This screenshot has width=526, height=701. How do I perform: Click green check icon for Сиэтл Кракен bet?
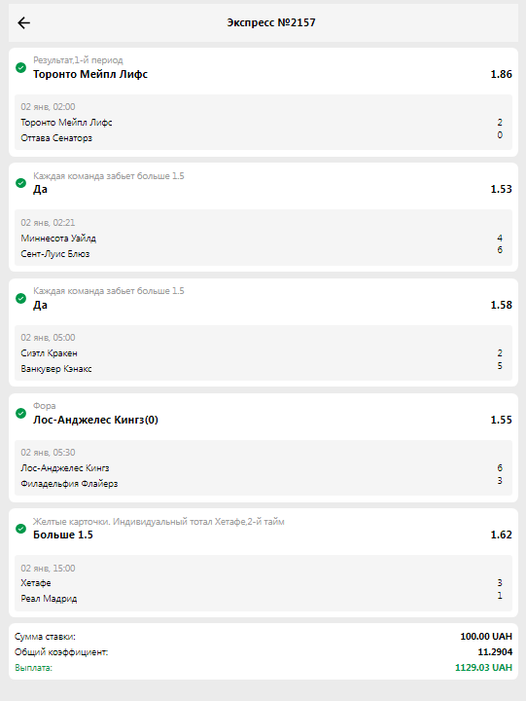click(x=20, y=299)
